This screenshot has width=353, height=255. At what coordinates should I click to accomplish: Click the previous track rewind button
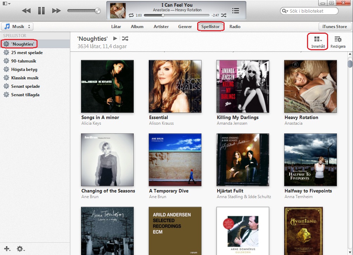click(26, 11)
